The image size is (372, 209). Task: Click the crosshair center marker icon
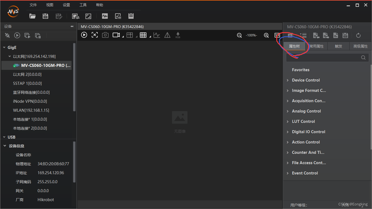pyautogui.click(x=94, y=35)
